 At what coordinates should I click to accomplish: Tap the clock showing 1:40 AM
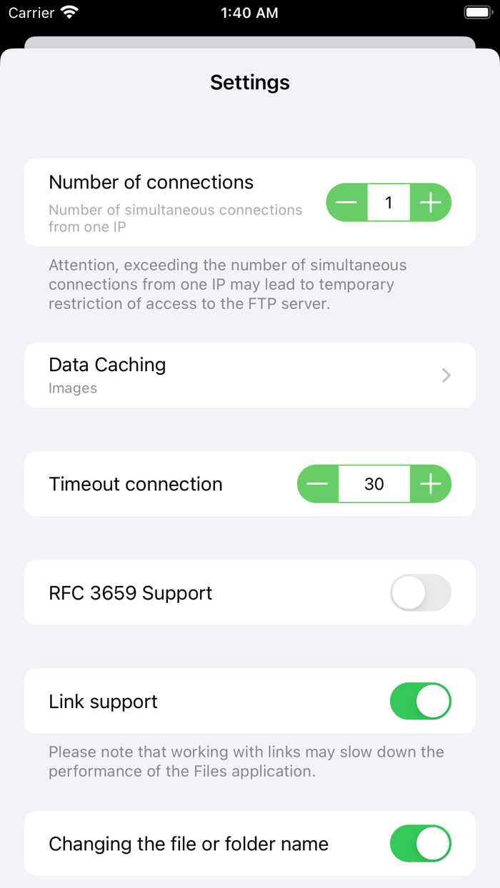[x=250, y=12]
